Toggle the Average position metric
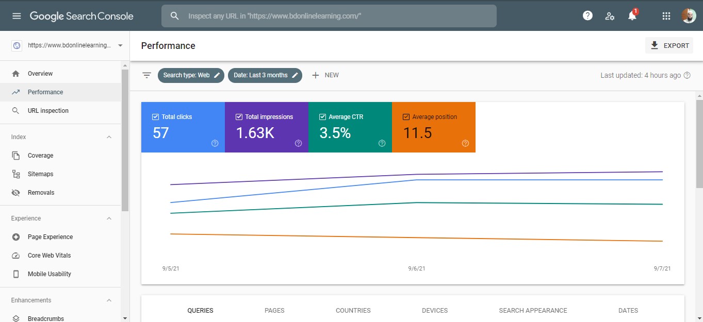Image resolution: width=703 pixels, height=322 pixels. 406,116
